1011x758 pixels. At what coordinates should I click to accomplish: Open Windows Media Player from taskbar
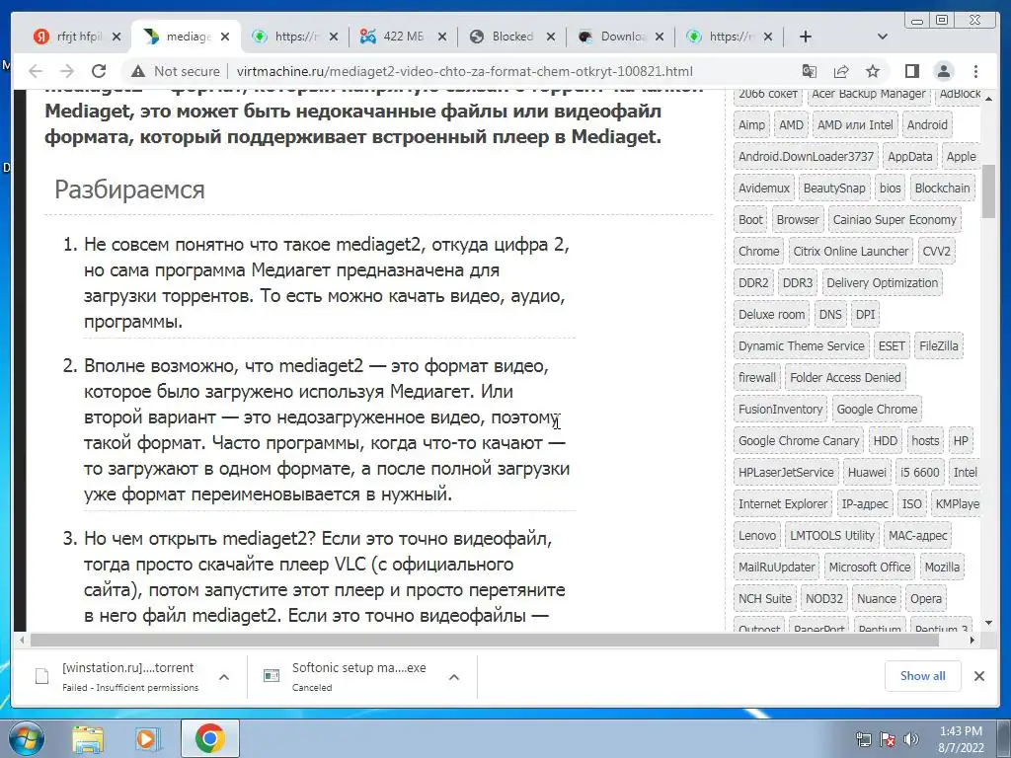(x=146, y=739)
